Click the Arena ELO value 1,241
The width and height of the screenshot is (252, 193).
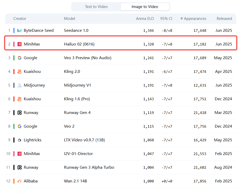click(149, 58)
